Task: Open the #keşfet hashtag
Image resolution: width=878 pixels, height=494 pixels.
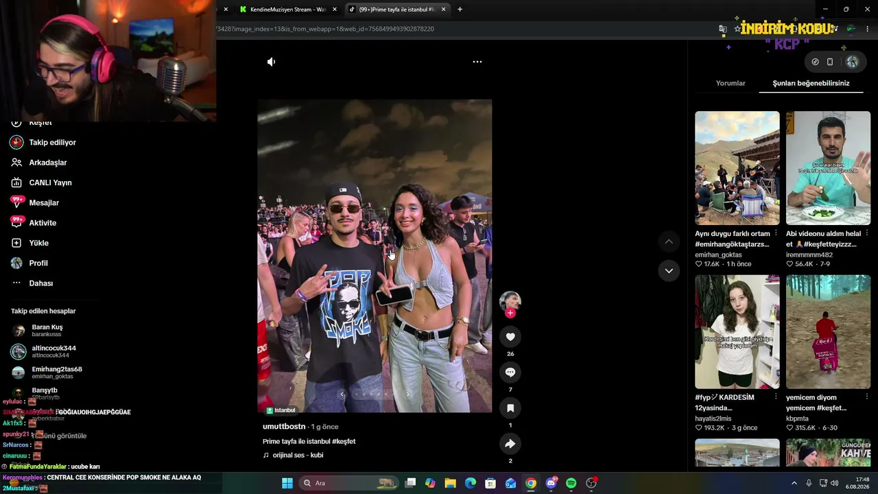Action: [x=344, y=441]
